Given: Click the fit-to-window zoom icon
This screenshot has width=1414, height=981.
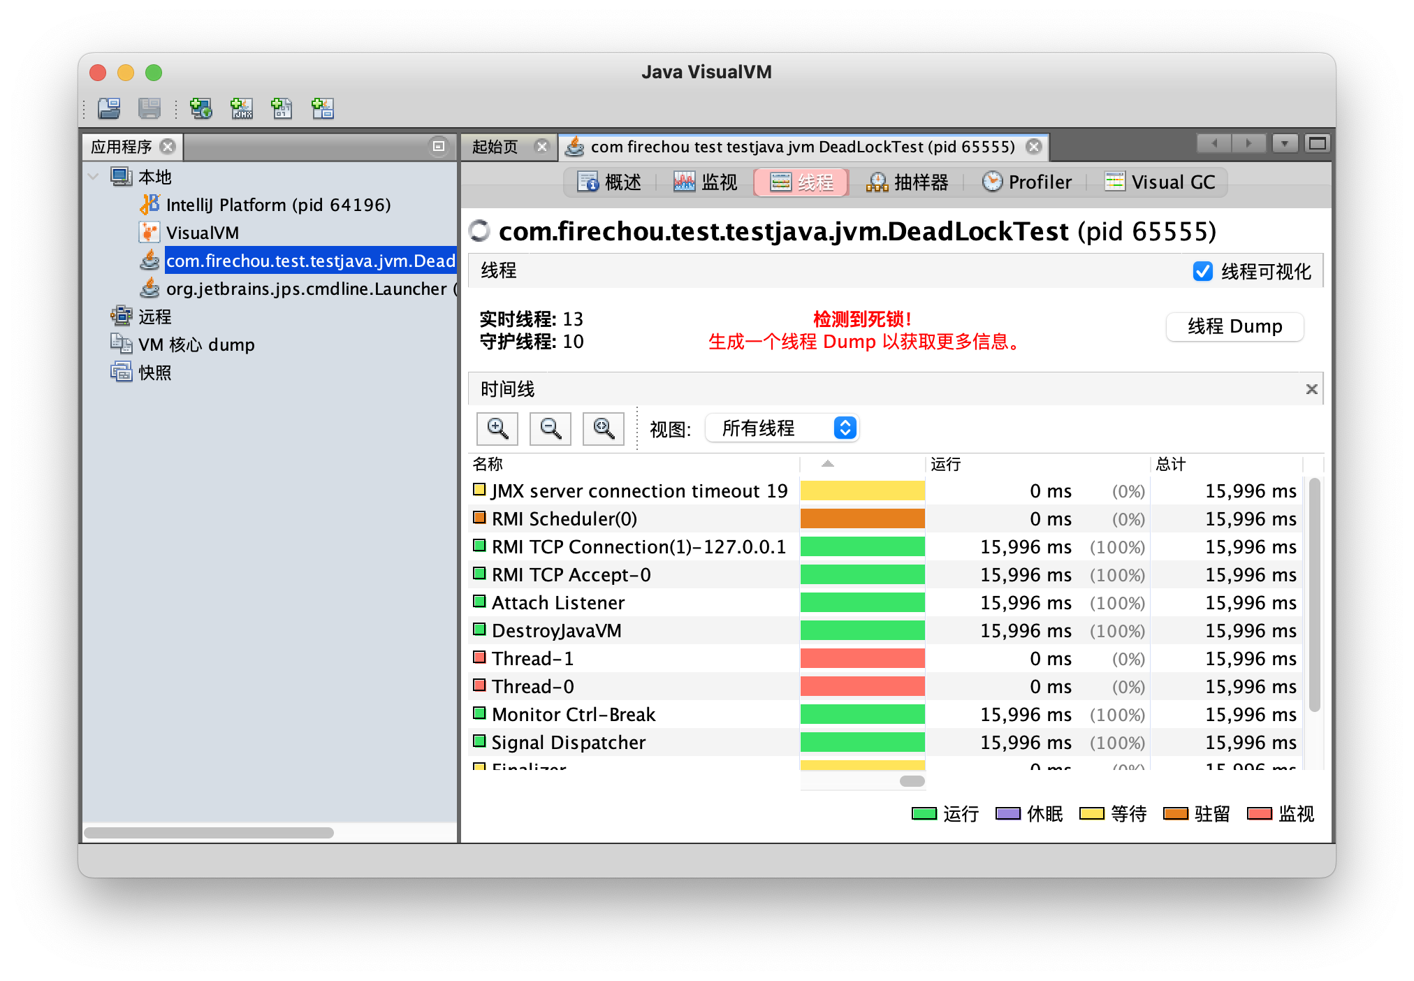Looking at the screenshot, I should (603, 428).
